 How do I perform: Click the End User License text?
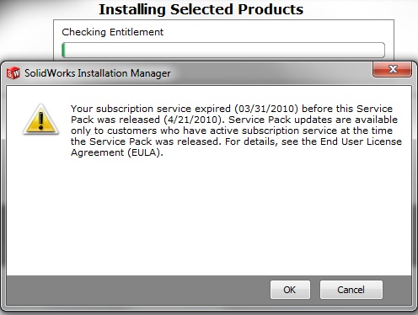click(x=361, y=141)
